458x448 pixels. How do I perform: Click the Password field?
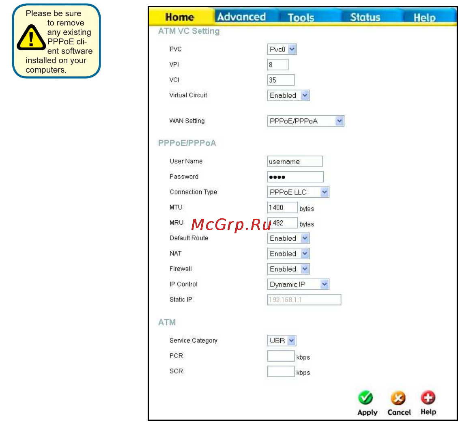[295, 177]
